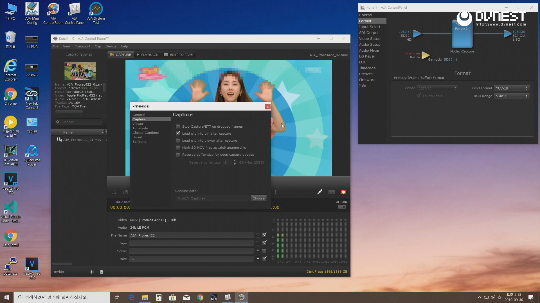Toggle Name column sort arrow

(x=102, y=132)
